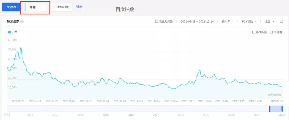Check the 新闻头条 checkbox

253,32
